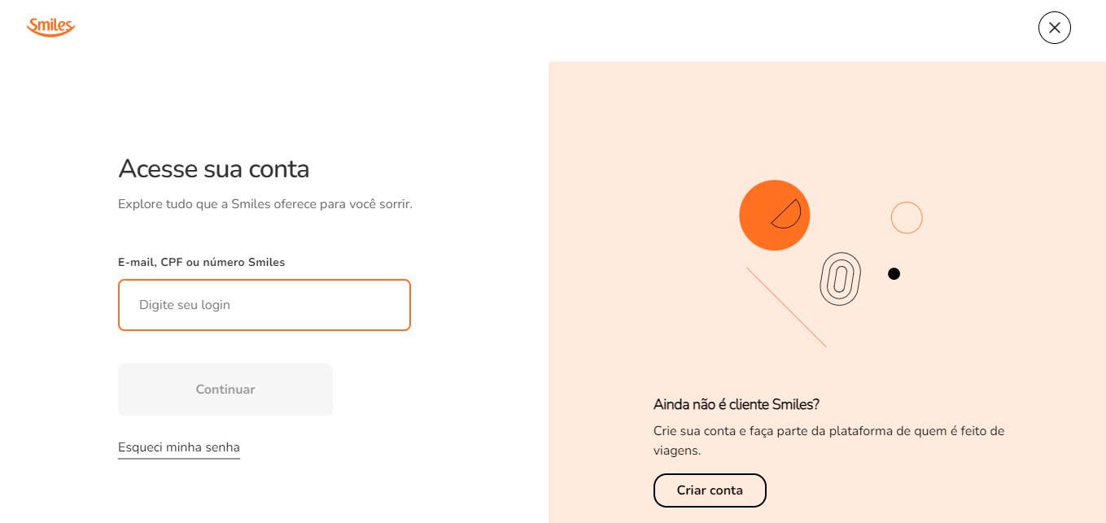Click the word viagens in the sign-up text
The image size is (1106, 523).
(x=675, y=450)
